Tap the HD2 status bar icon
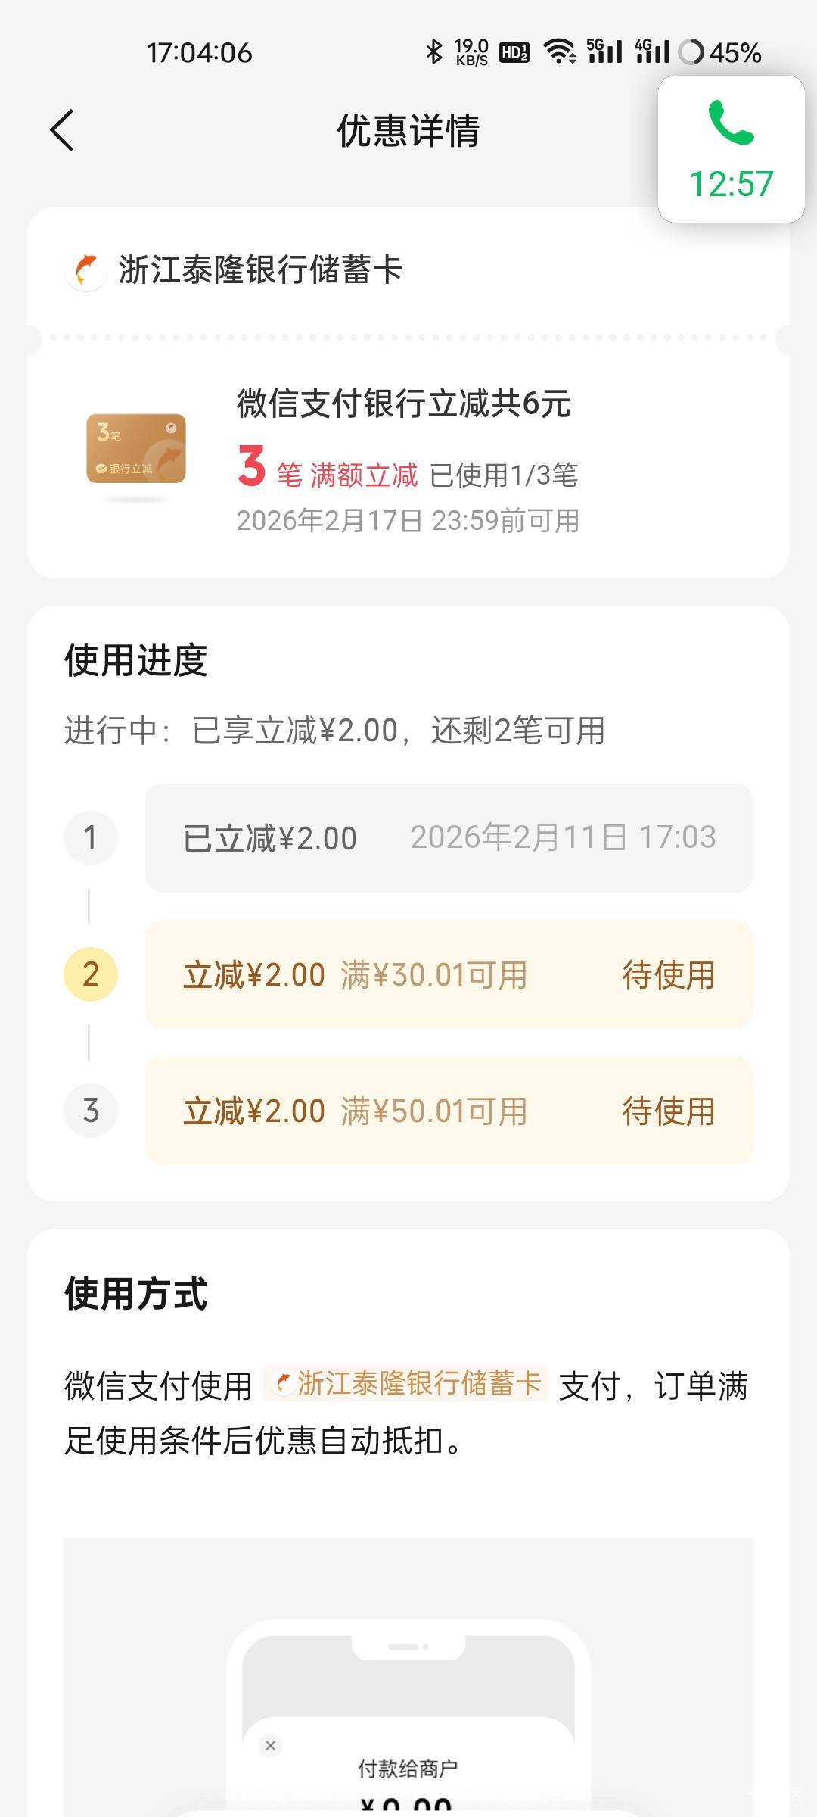Viewport: 817px width, 1817px height. [514, 52]
